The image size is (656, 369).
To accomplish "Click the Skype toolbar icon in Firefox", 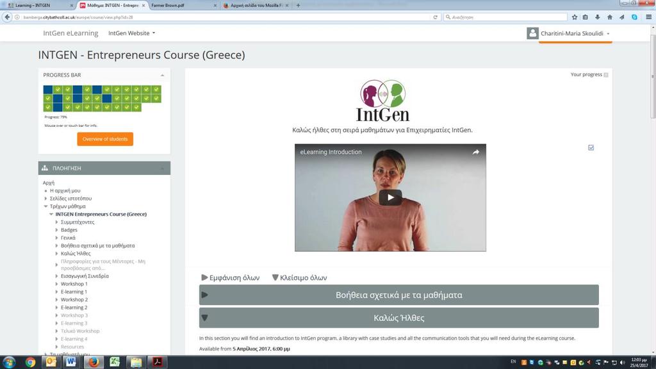I will pos(634,17).
